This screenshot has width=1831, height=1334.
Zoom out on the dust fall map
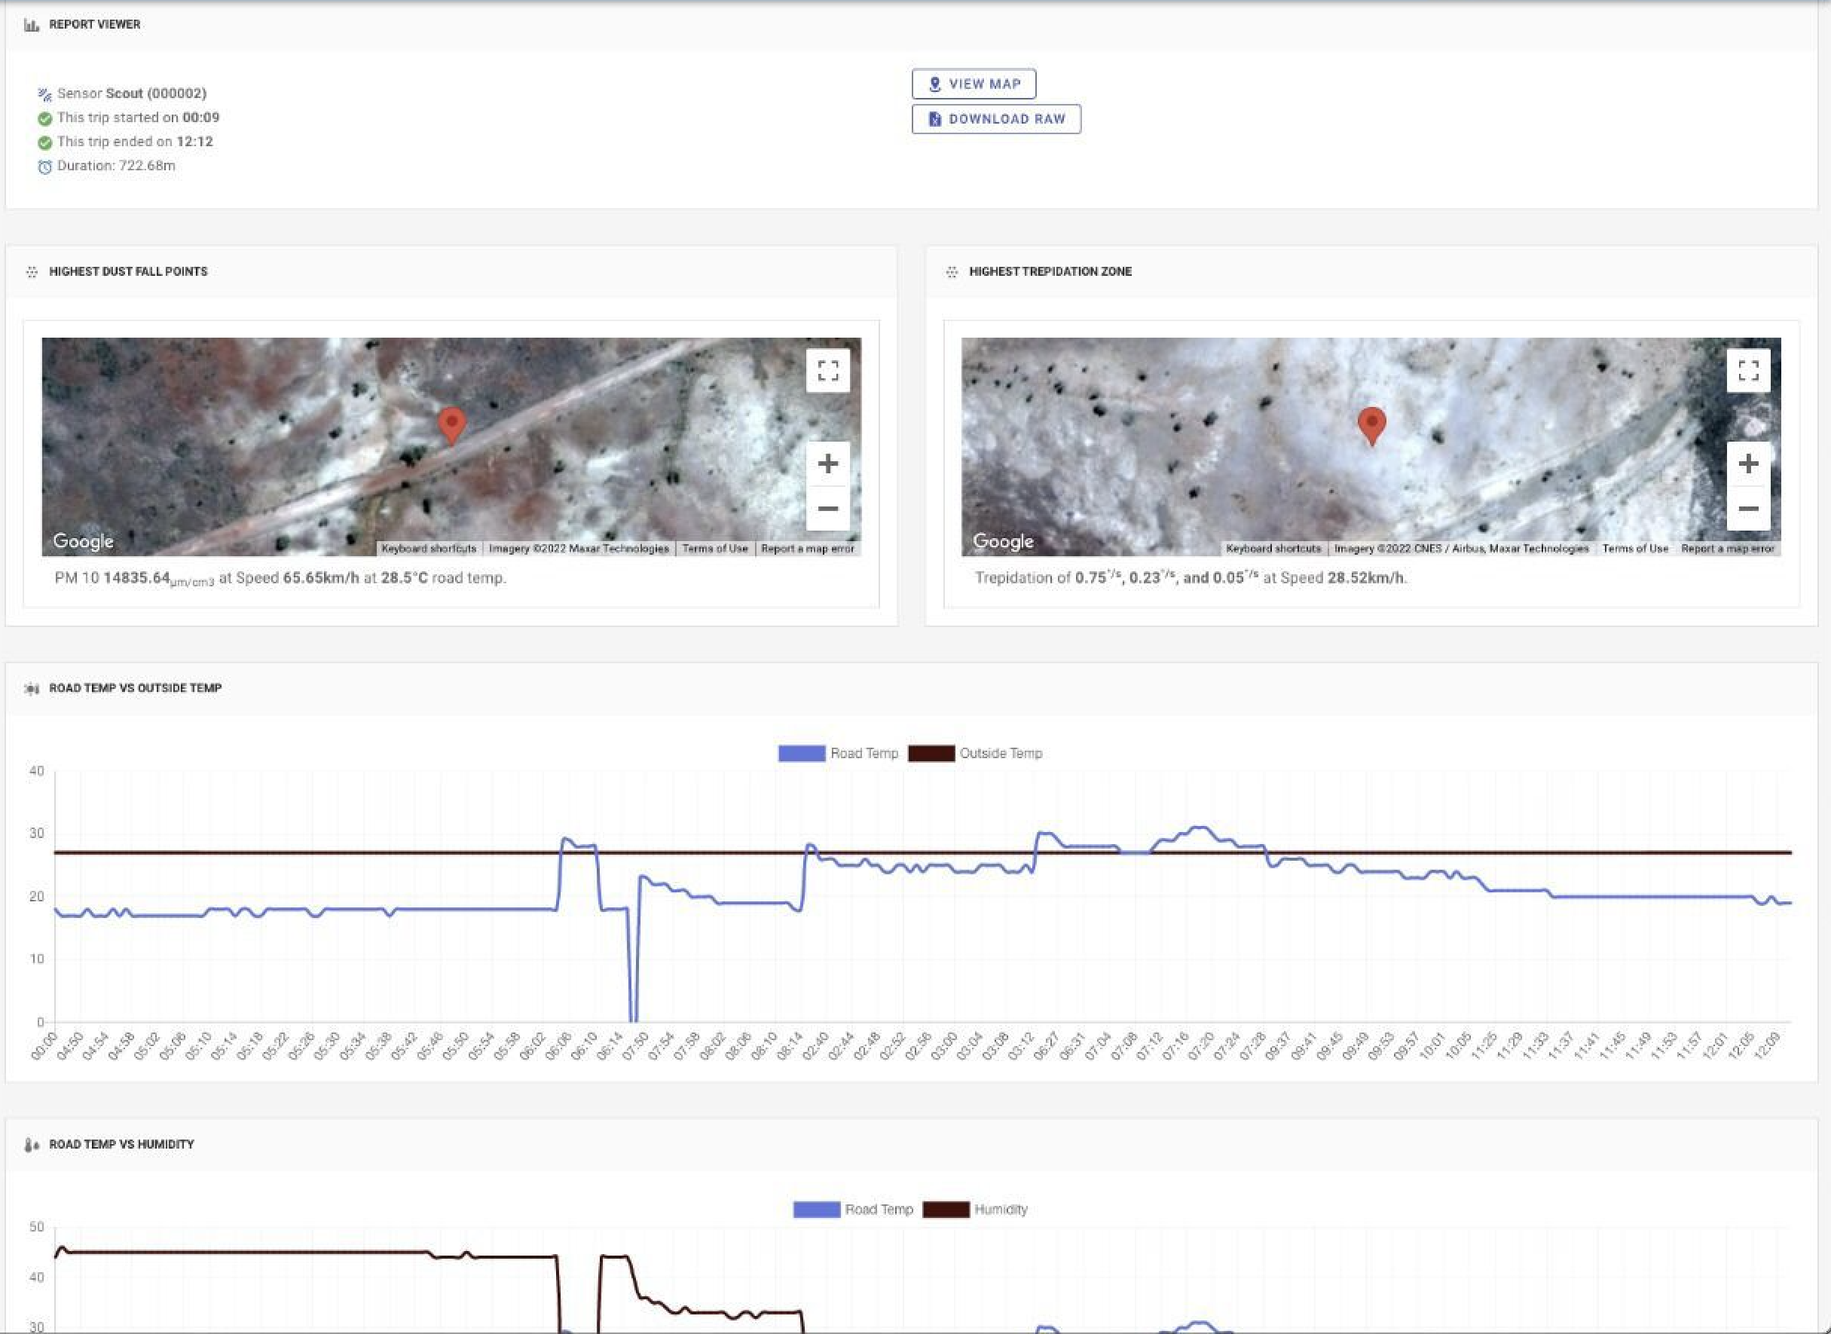click(x=827, y=509)
